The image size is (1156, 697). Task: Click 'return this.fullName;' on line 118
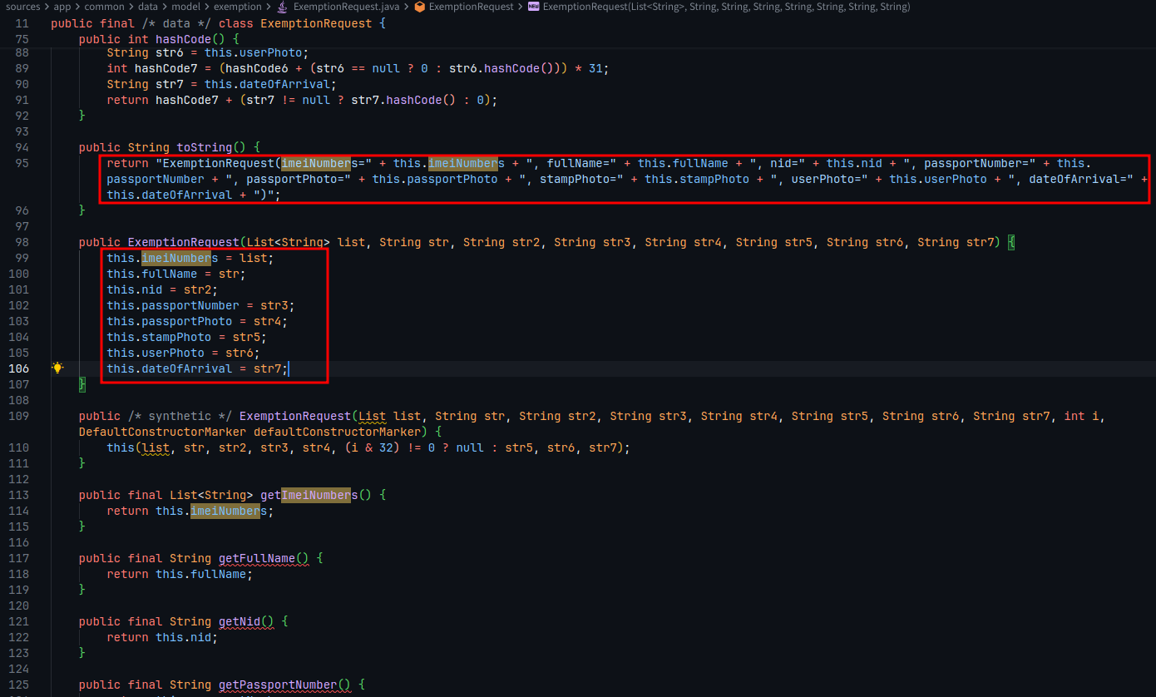[180, 574]
